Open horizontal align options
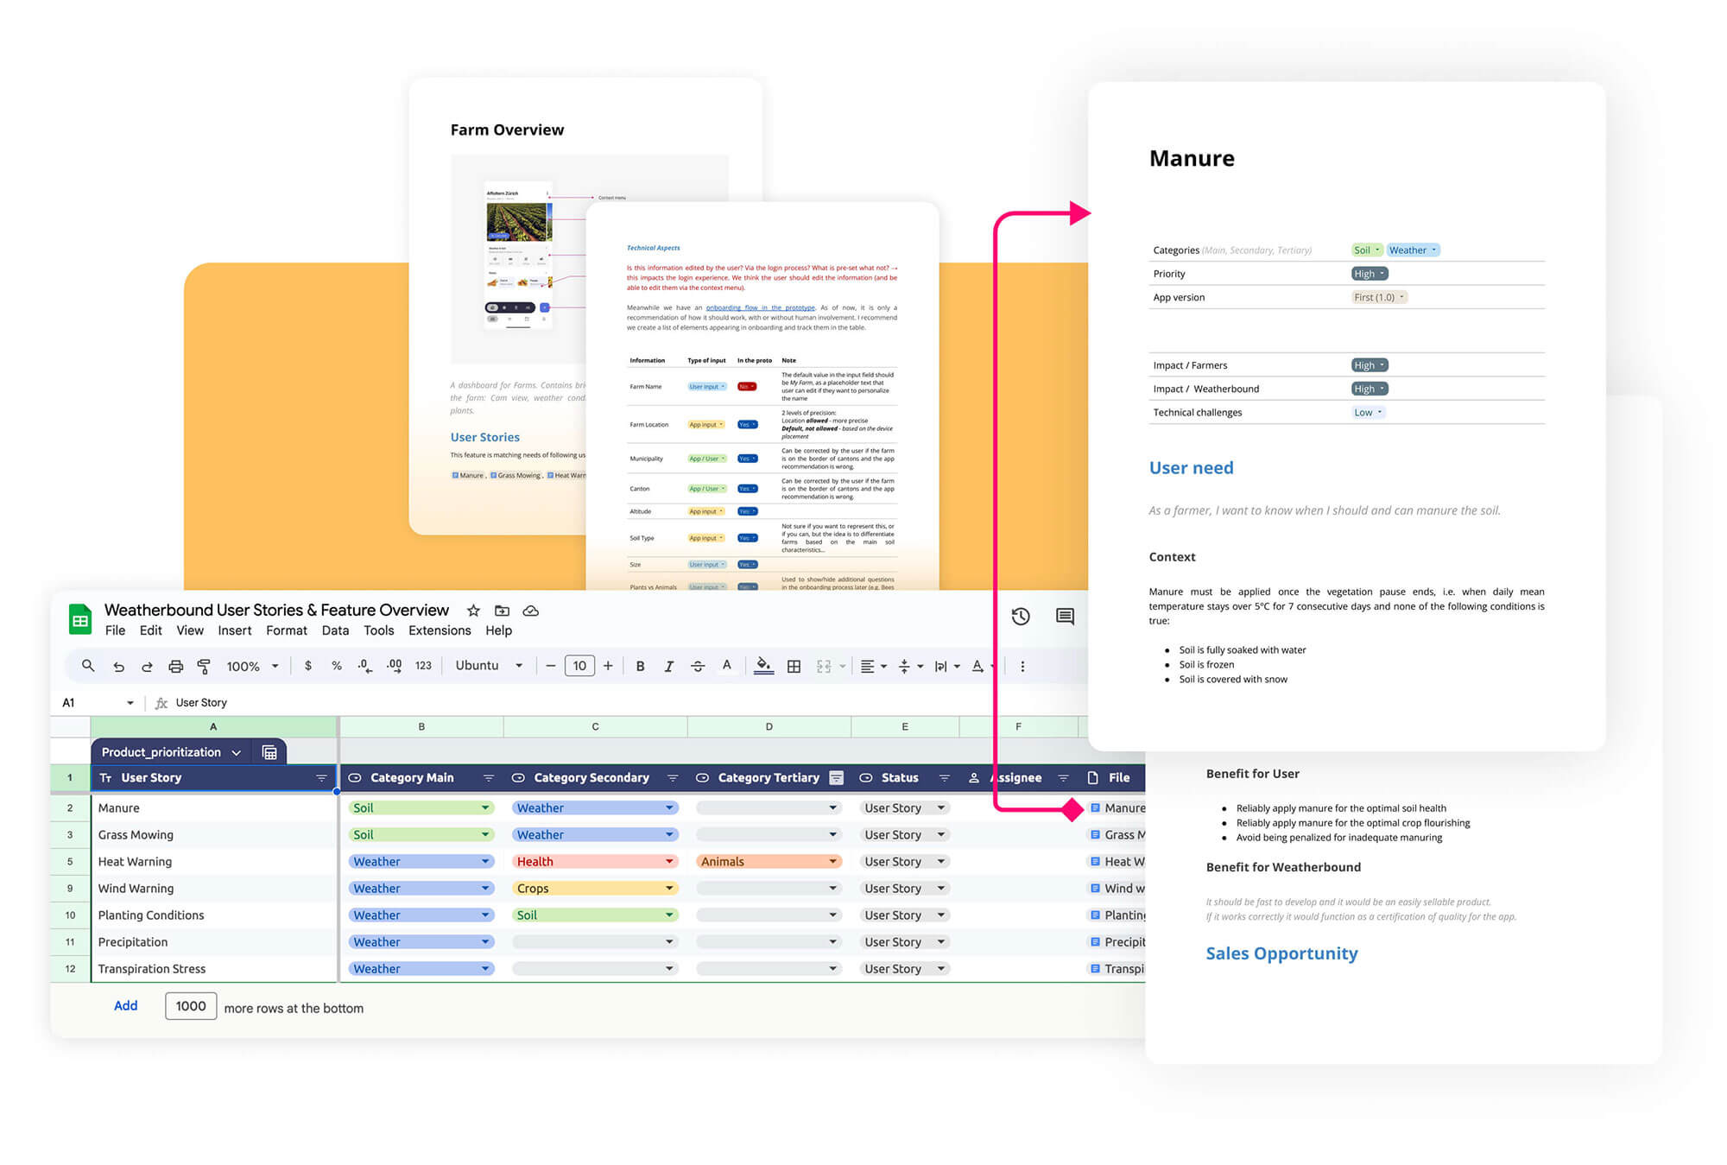 [874, 666]
